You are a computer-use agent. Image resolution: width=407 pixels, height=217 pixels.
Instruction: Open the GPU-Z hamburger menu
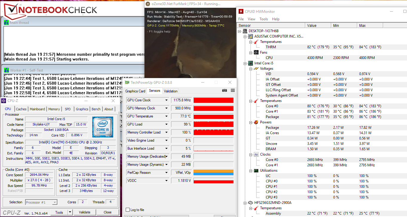click(233, 91)
